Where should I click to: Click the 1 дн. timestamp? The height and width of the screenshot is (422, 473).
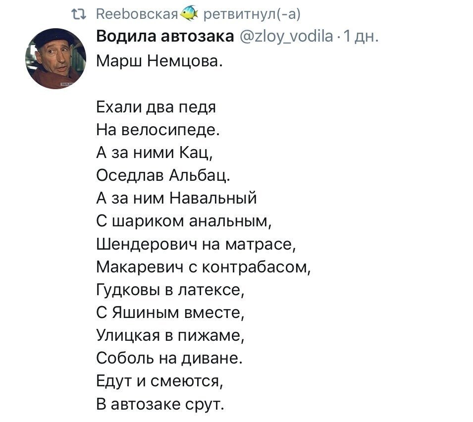361,37
